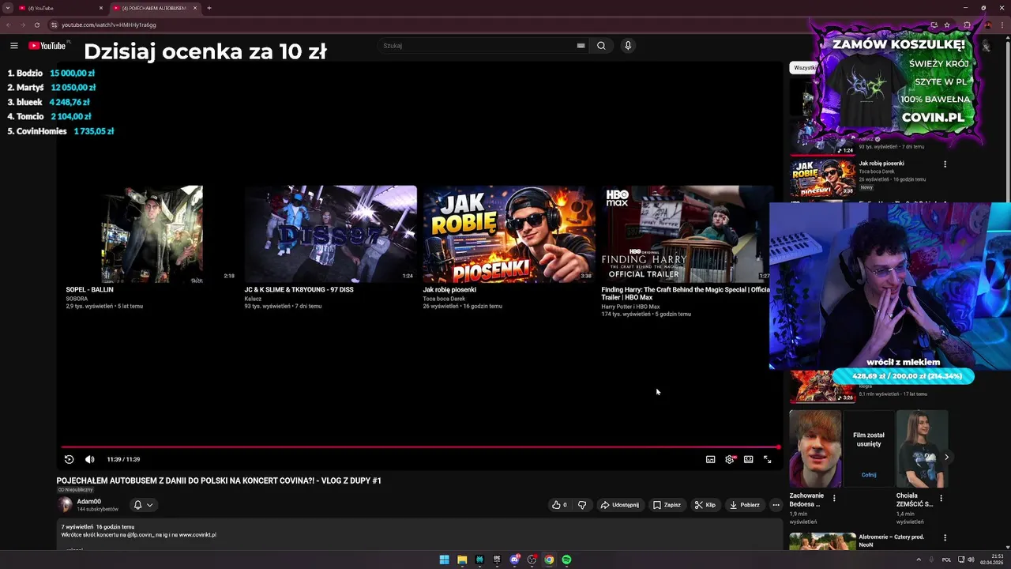Bookmark this page with the star icon
The width and height of the screenshot is (1011, 569).
pos(947,24)
